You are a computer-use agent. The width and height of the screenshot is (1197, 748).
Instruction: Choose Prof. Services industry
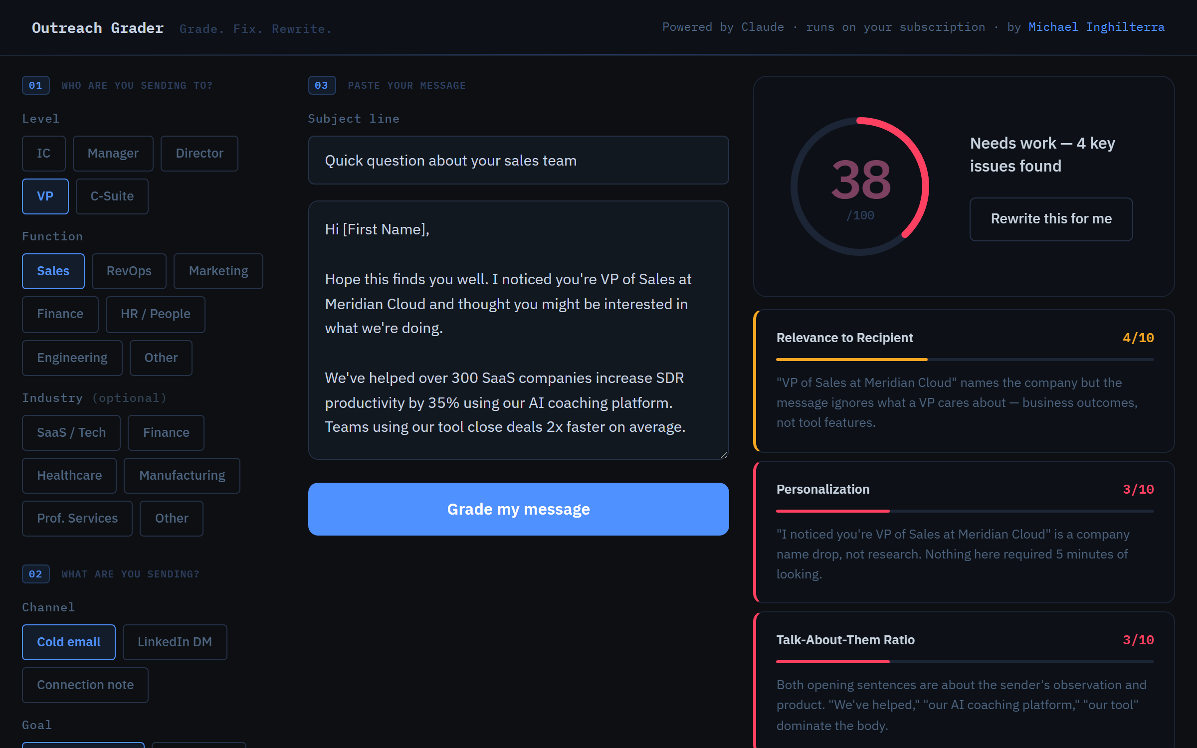point(77,518)
